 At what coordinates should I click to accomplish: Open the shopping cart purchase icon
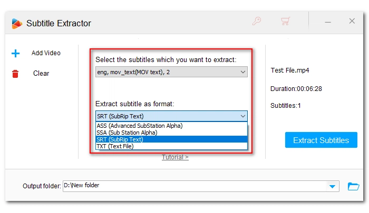(285, 21)
